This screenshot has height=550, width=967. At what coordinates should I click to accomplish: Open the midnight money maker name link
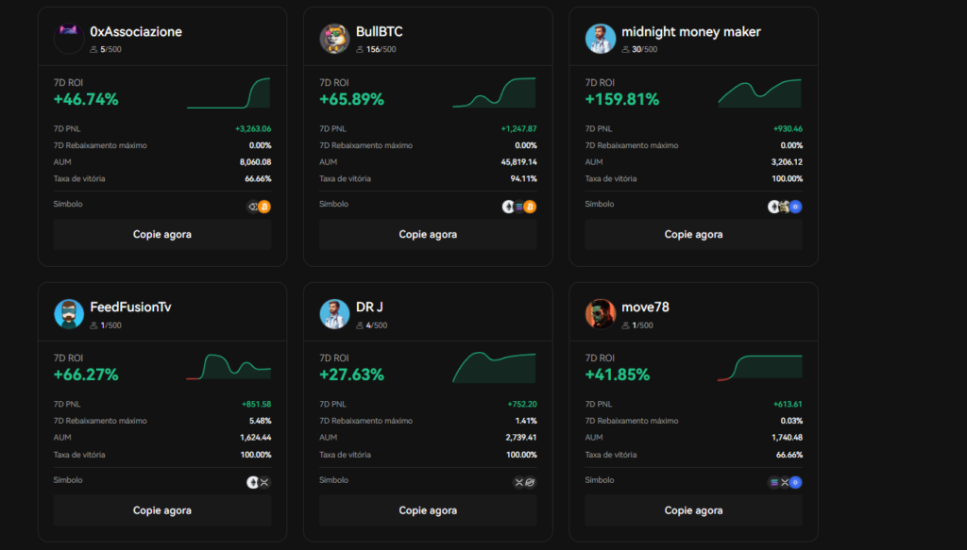(x=690, y=31)
